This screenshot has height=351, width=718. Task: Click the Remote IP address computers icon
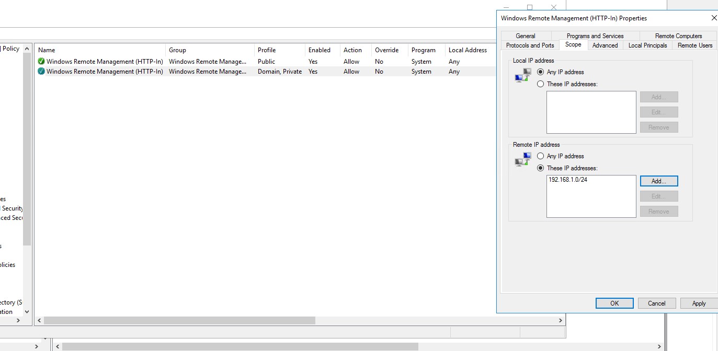pos(522,160)
